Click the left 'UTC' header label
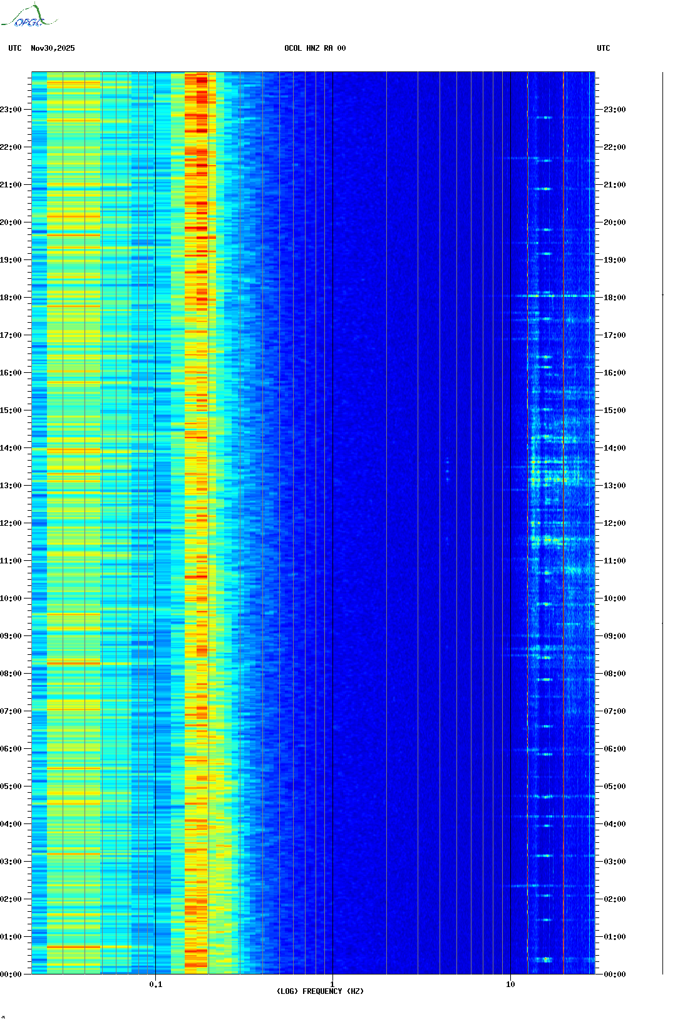The image size is (690, 1024). click(x=15, y=48)
